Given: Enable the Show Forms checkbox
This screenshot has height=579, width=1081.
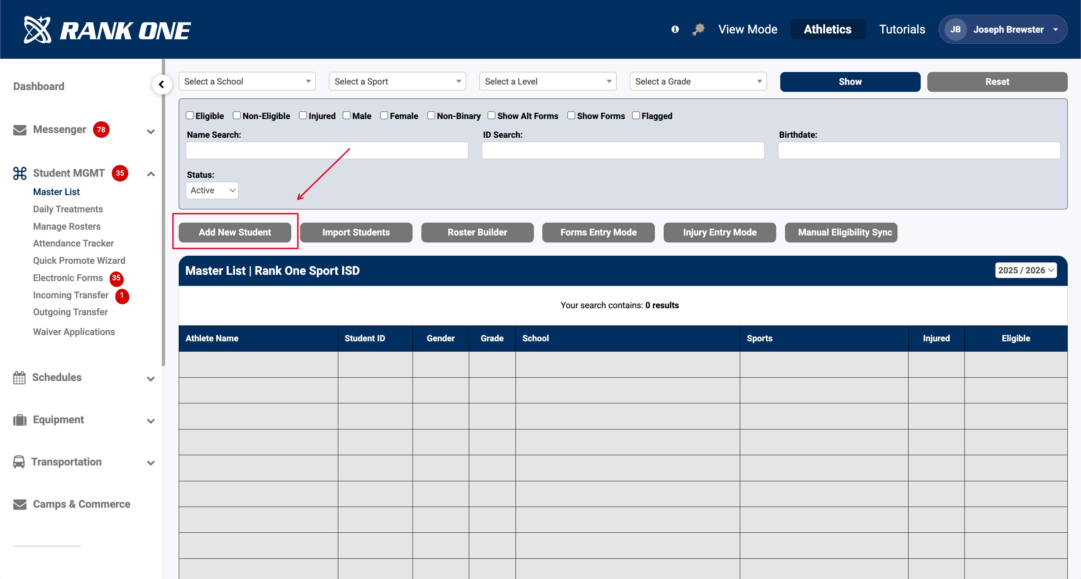Looking at the screenshot, I should coord(571,115).
